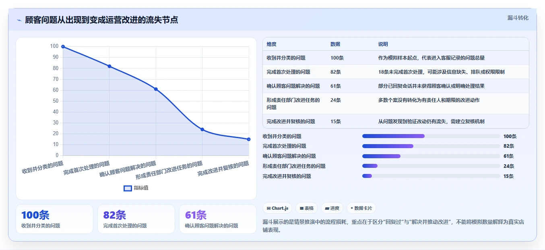Click progress list label 完成改进并复核的问题

(x=287, y=176)
